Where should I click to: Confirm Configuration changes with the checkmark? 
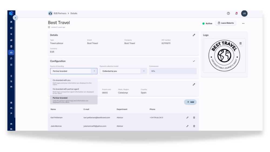pyautogui.click(x=194, y=61)
